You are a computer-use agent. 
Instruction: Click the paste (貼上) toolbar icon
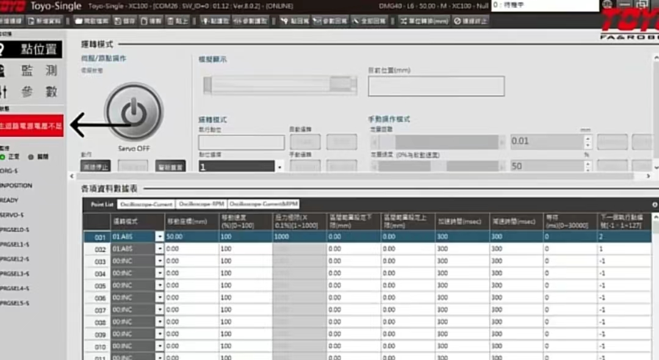pos(178,21)
